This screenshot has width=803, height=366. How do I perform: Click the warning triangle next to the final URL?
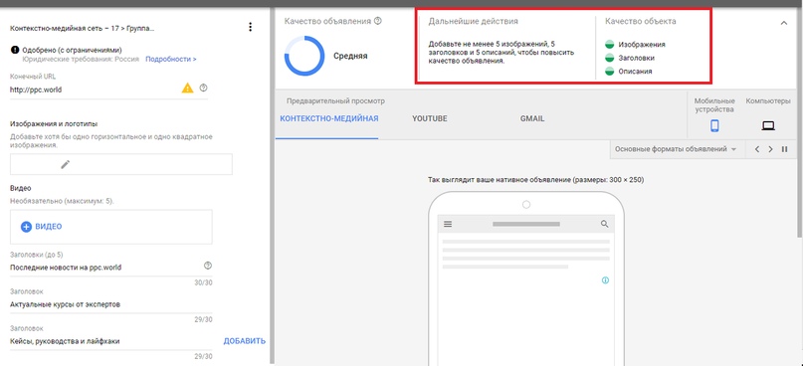tap(187, 89)
